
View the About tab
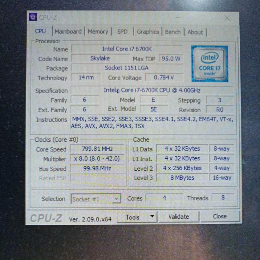click(195, 32)
